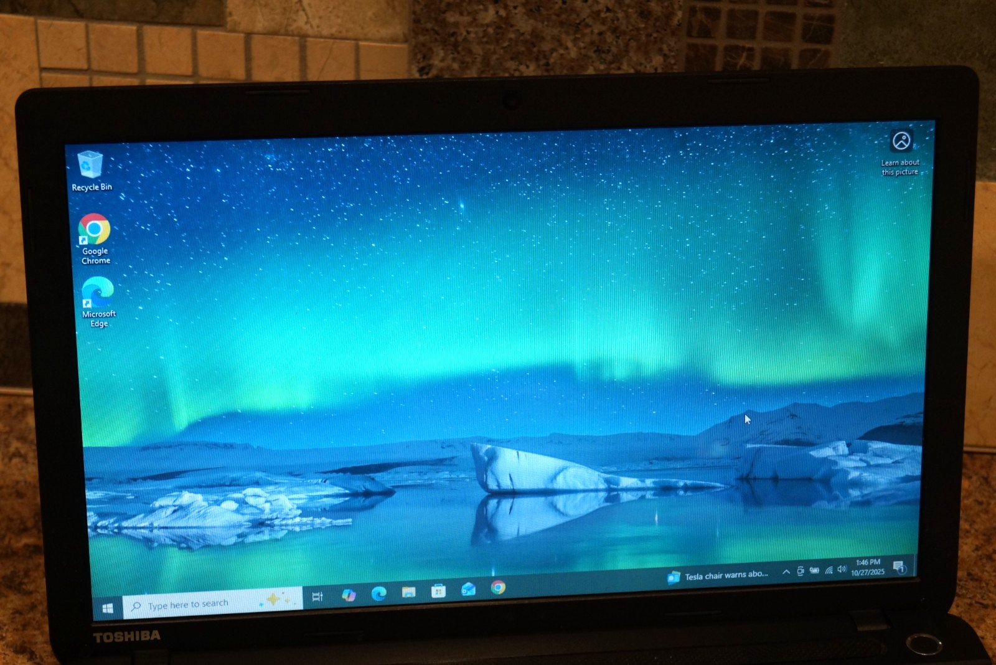The width and height of the screenshot is (996, 665).
Task: Open the Tesla chair warns news widget
Action: (718, 576)
